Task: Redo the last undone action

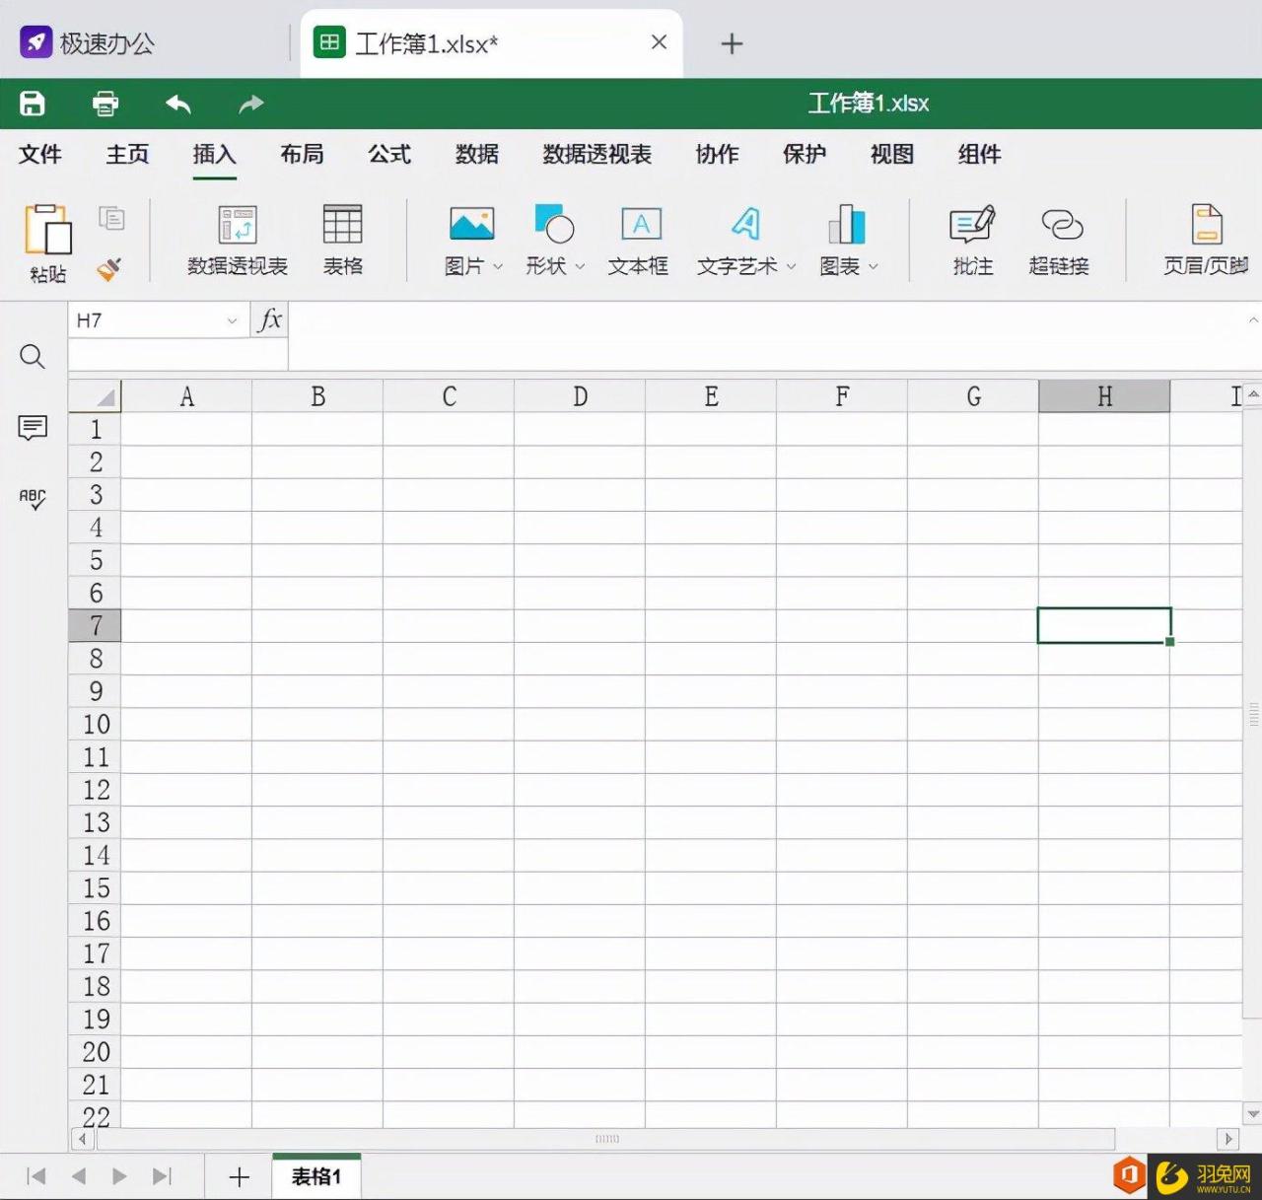Action: click(x=251, y=104)
